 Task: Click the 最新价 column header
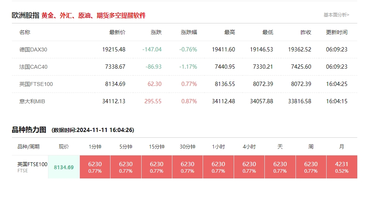(117, 32)
